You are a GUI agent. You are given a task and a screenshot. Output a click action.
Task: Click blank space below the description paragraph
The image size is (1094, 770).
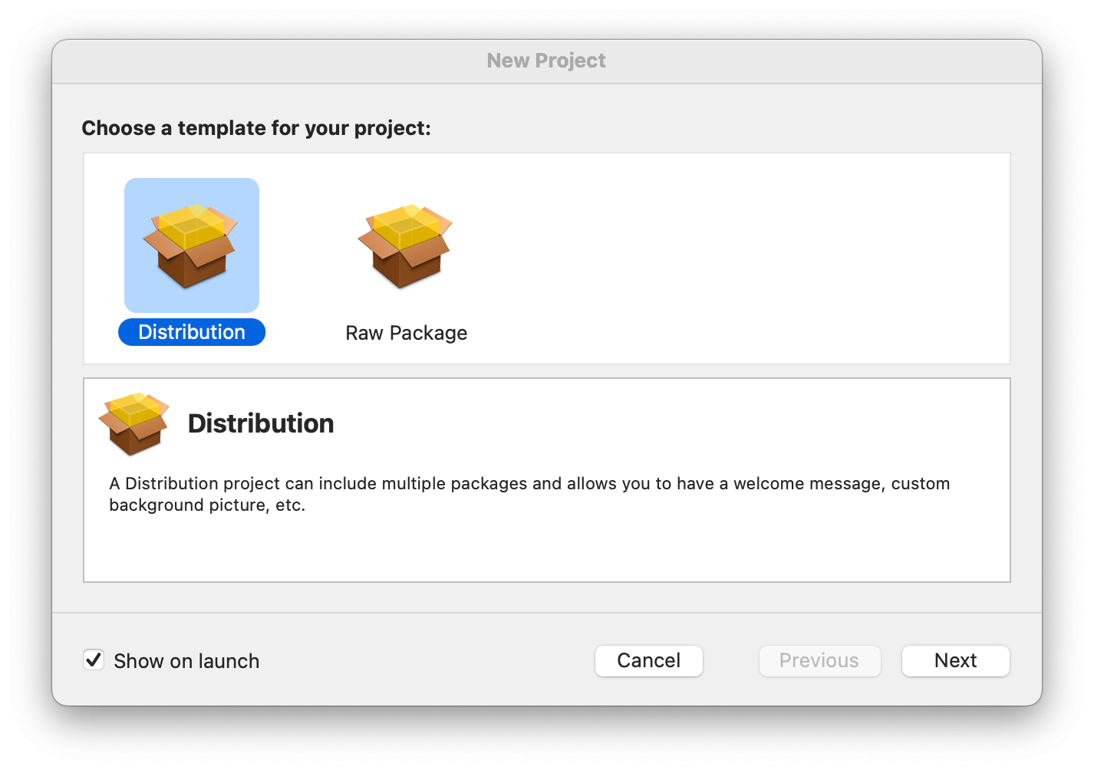pyautogui.click(x=546, y=548)
